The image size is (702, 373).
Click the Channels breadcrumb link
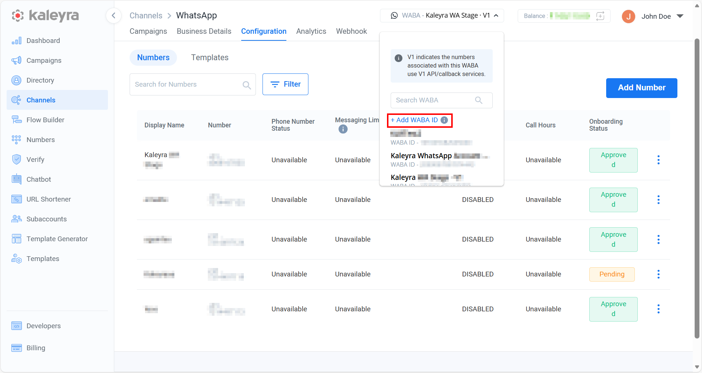[146, 15]
